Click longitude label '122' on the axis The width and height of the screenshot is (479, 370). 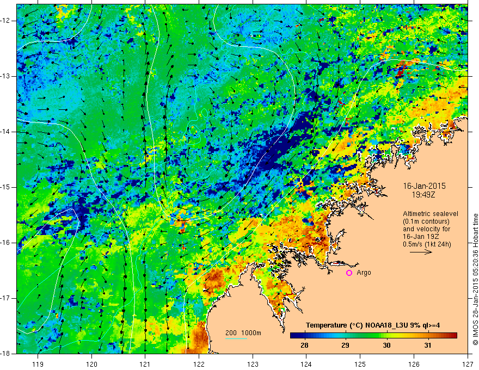click(199, 364)
